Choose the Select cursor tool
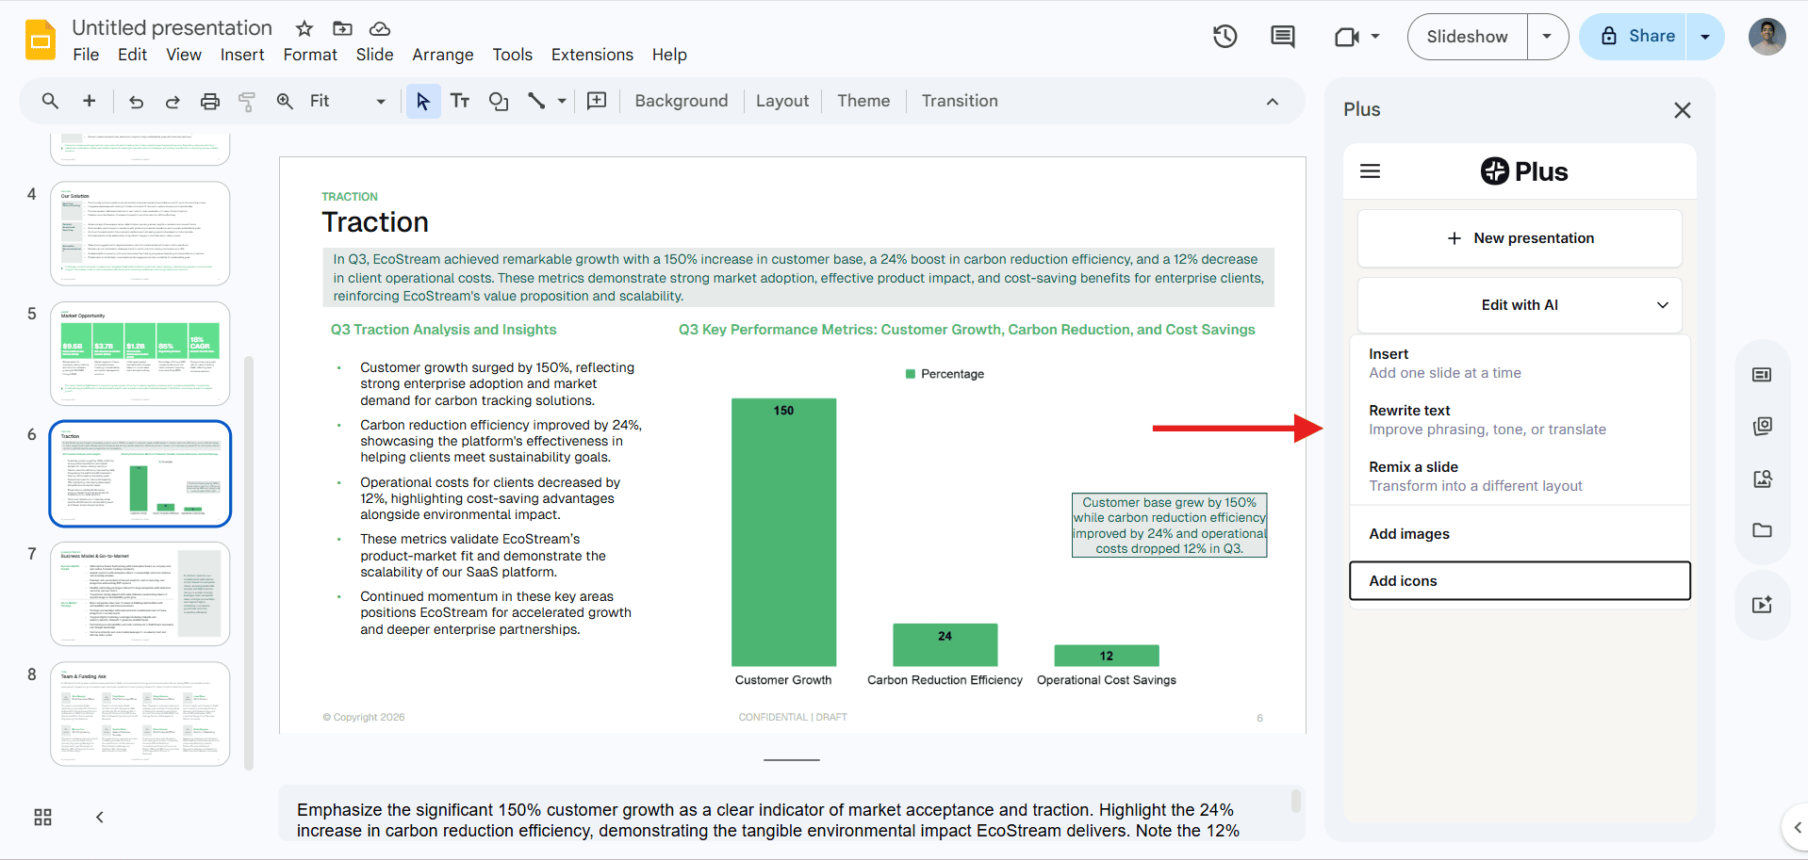The image size is (1808, 860). [423, 101]
